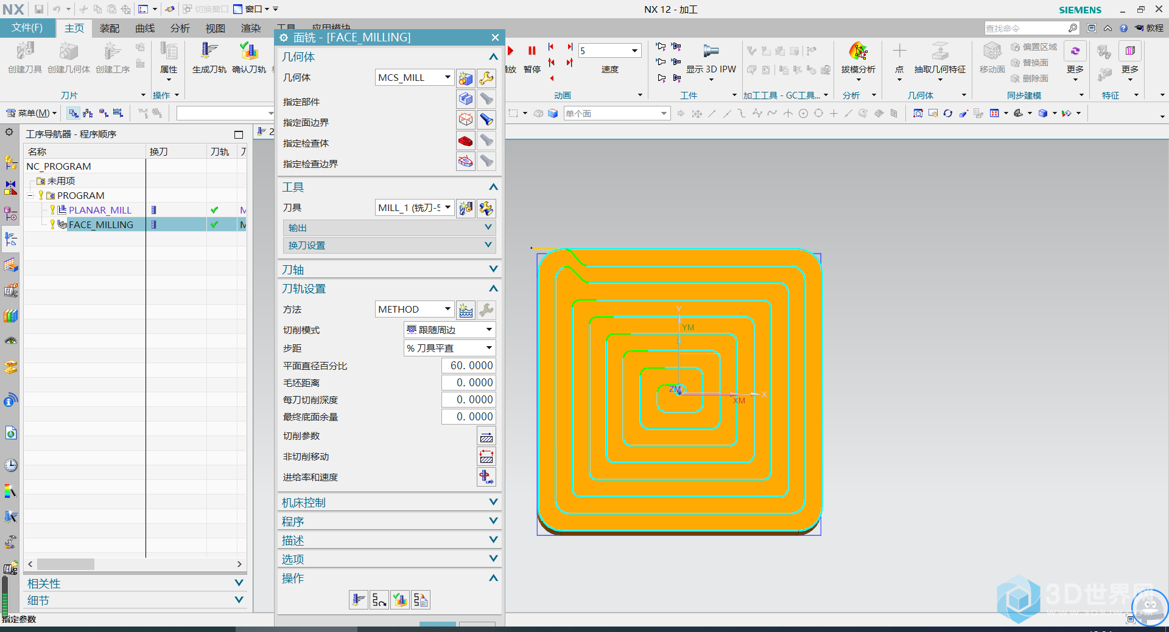The height and width of the screenshot is (632, 1169).
Task: Switch to the 分析 ribbon tab
Action: coord(180,28)
